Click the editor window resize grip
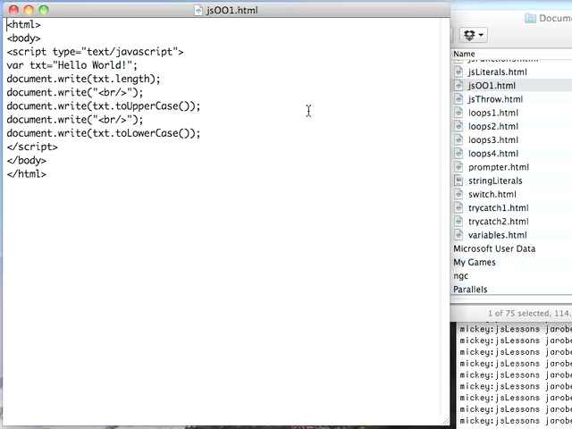 point(446,421)
